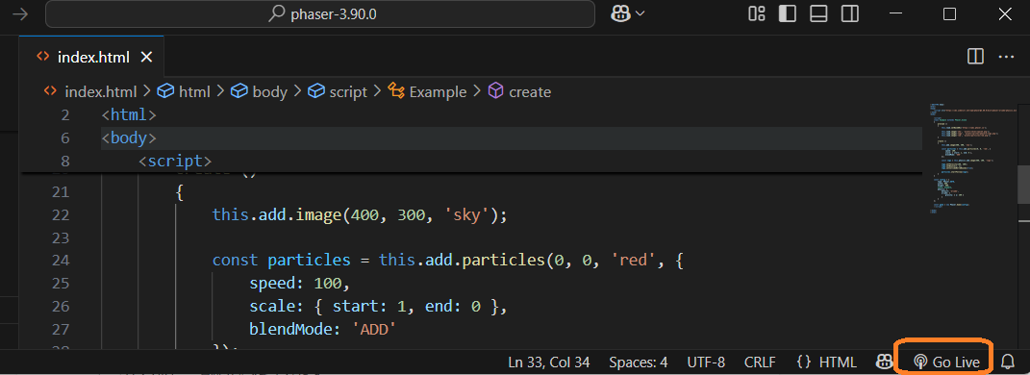Click the phaser-3.90.0 search box
The width and height of the screenshot is (1030, 375).
pyautogui.click(x=320, y=13)
